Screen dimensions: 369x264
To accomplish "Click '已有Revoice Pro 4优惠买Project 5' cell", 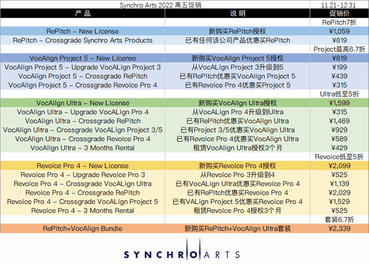I will pyautogui.click(x=238, y=85).
